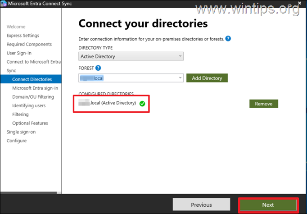307x214 pixels.
Task: Select the Filtering step
Action: coord(20,114)
